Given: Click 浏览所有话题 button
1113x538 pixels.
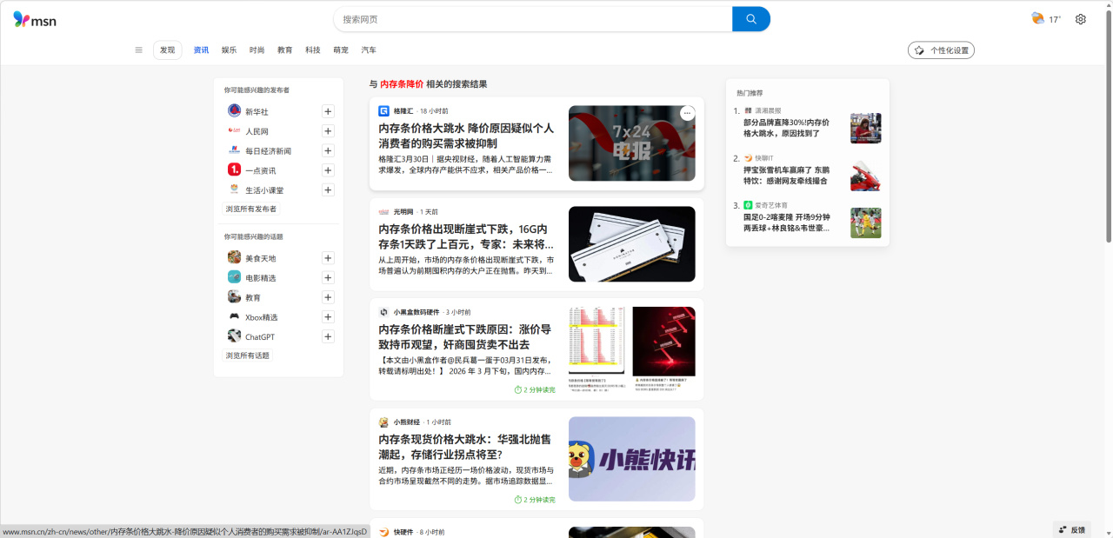Looking at the screenshot, I should [248, 355].
